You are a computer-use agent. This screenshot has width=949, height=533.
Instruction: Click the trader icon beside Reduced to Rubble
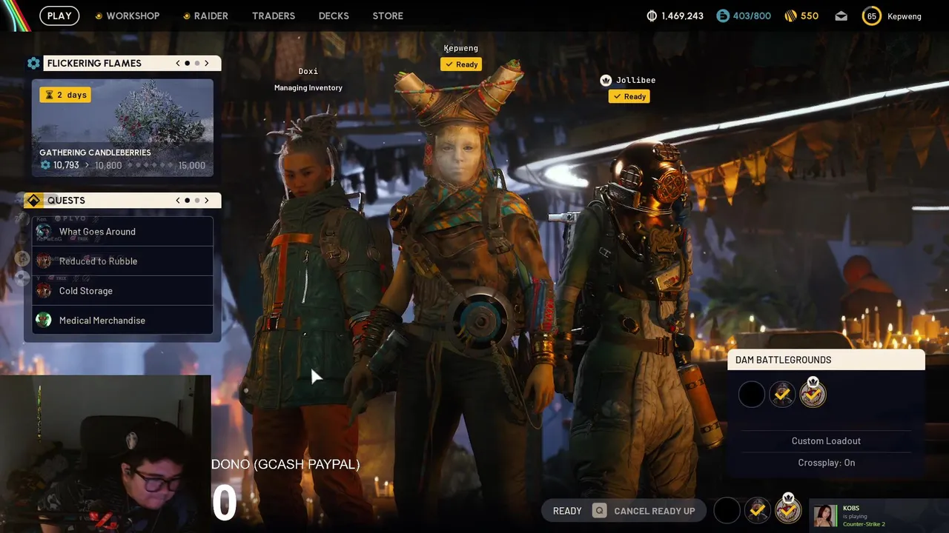tap(44, 261)
